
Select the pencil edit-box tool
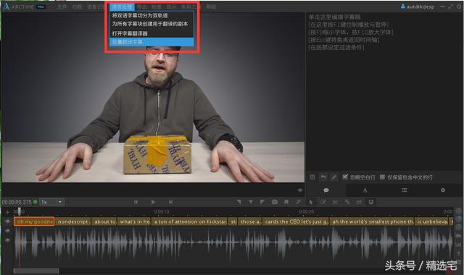[323, 202]
